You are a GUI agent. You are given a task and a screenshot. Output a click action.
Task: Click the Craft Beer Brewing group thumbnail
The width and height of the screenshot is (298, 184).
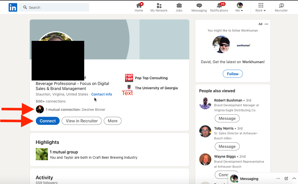tap(42, 154)
